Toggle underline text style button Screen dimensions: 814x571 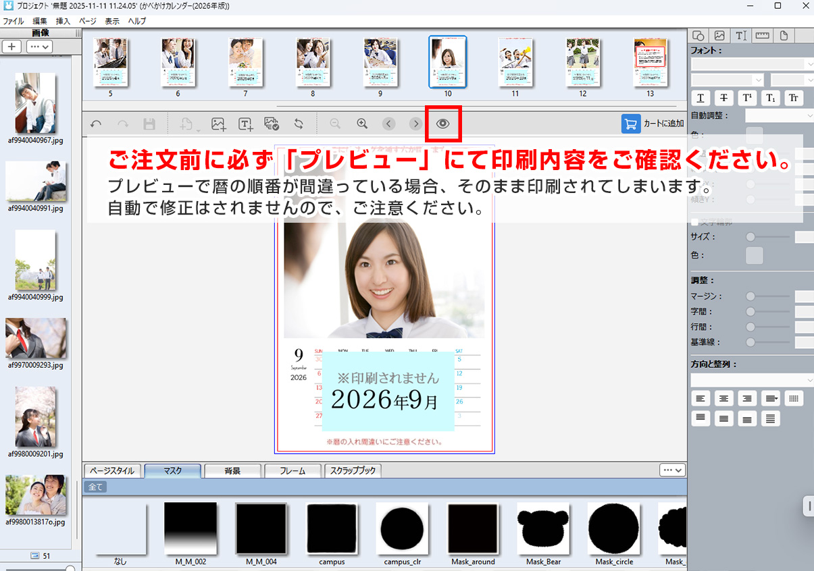tap(701, 98)
